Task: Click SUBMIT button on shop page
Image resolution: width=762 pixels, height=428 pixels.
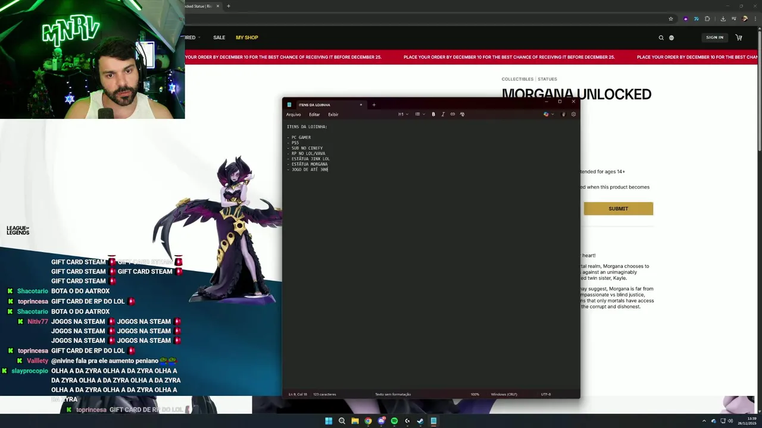Action: click(619, 209)
